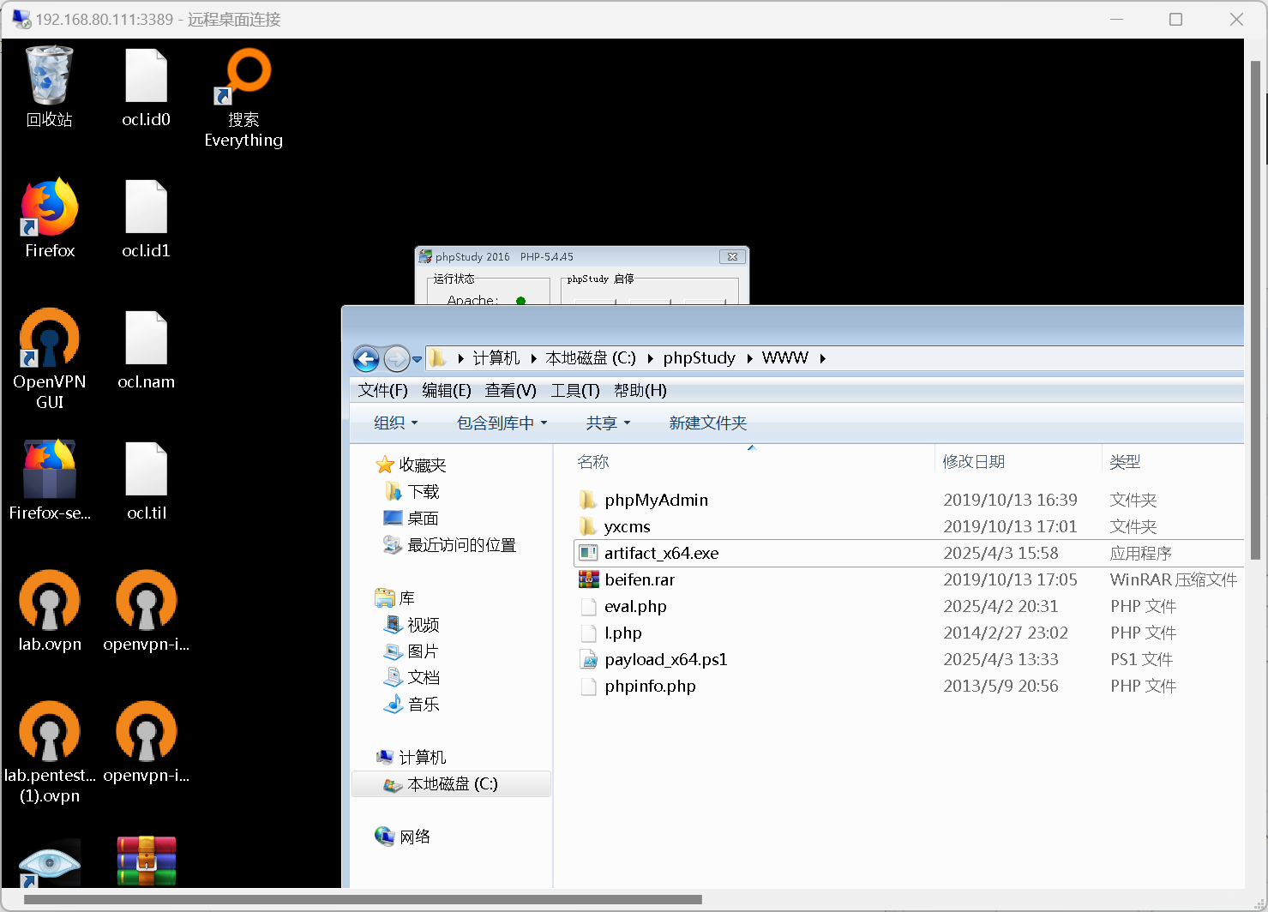Click the Explorer Back navigation arrow
Viewport: 1268px width, 912px height.
[366, 358]
